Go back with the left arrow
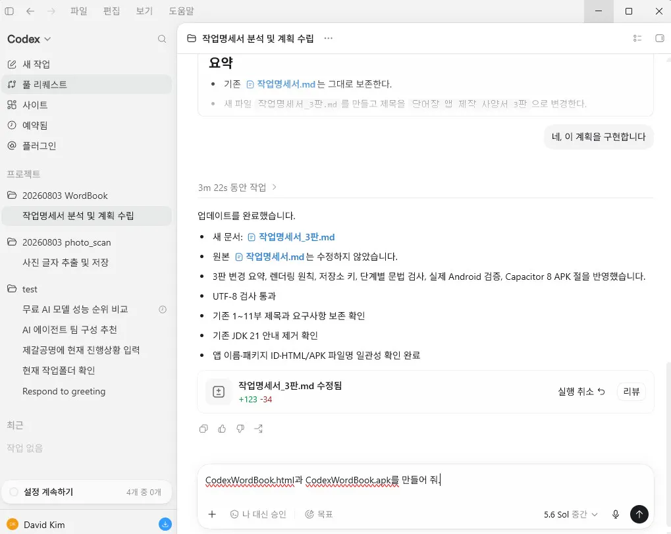Screen dimensions: 671x534 (30, 11)
